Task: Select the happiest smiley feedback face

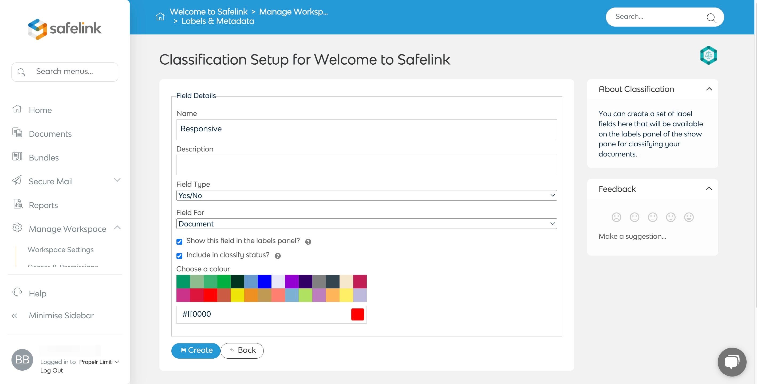Action: tap(688, 217)
